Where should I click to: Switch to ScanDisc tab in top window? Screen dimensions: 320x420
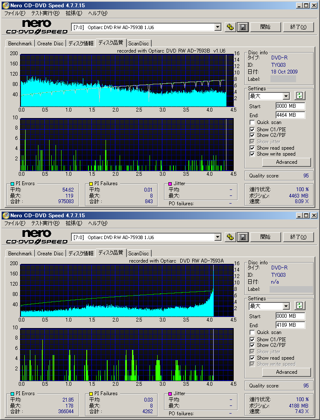point(138,43)
